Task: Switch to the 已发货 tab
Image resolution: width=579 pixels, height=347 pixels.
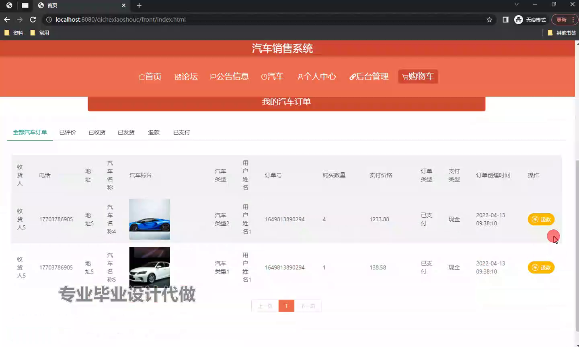Action: click(126, 132)
